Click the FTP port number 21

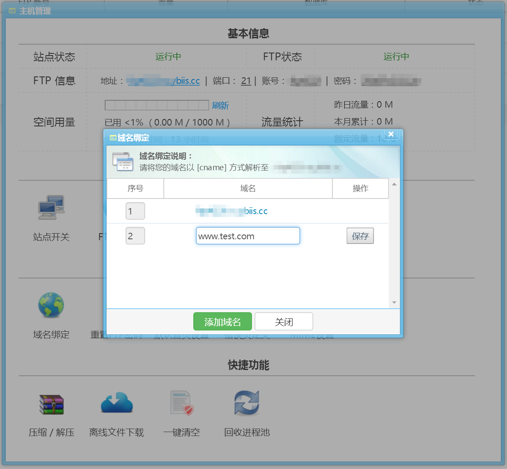pyautogui.click(x=246, y=81)
